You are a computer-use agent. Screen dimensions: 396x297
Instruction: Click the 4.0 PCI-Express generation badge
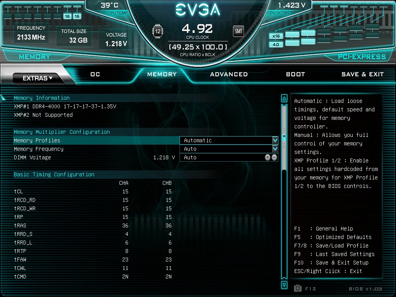[x=276, y=44]
